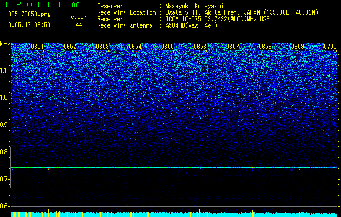Click the timestamp 10.05.17 06:50

coord(28,25)
